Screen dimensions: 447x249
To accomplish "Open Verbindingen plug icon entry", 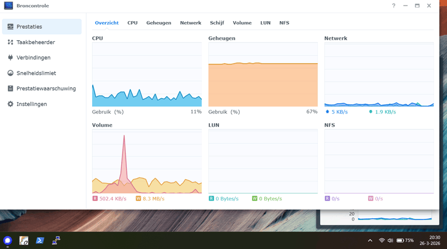I will coord(10,58).
